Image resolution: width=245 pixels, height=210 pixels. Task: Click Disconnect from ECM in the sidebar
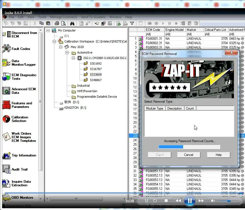(20, 34)
